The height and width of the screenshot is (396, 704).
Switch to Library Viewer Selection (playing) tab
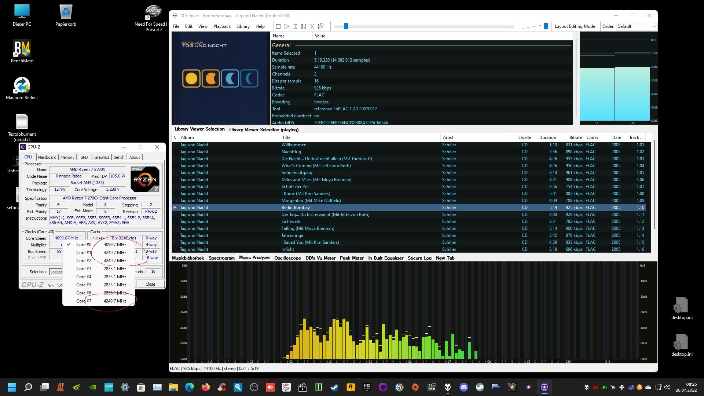264,130
